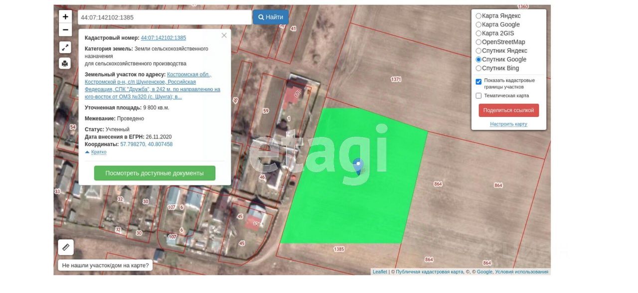Image resolution: width=638 pixels, height=293 pixels.
Task: Select OpenStreetMap base layer
Action: point(478,42)
